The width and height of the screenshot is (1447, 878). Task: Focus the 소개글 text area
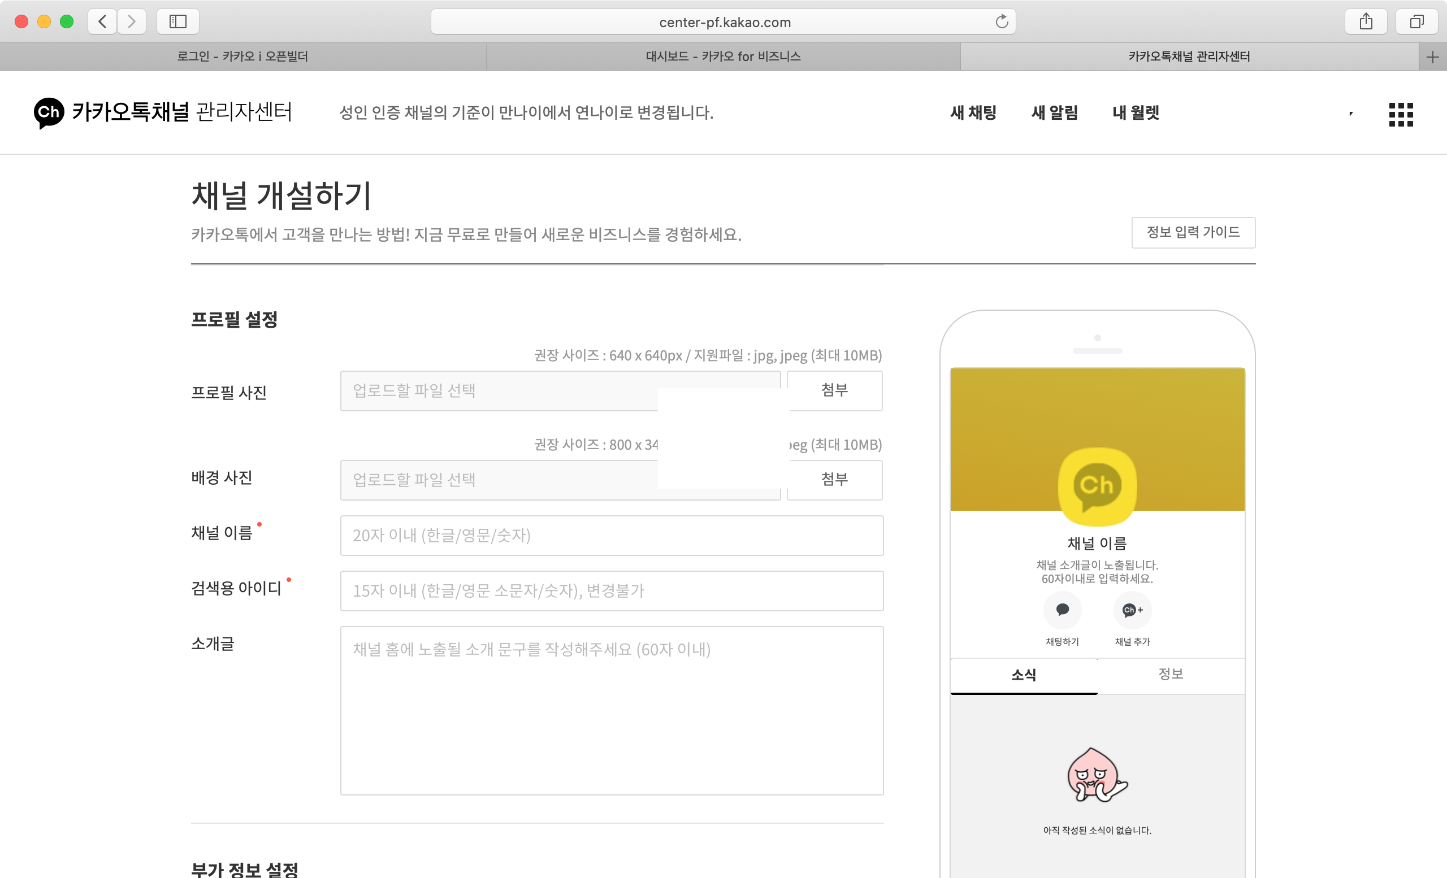(x=612, y=710)
